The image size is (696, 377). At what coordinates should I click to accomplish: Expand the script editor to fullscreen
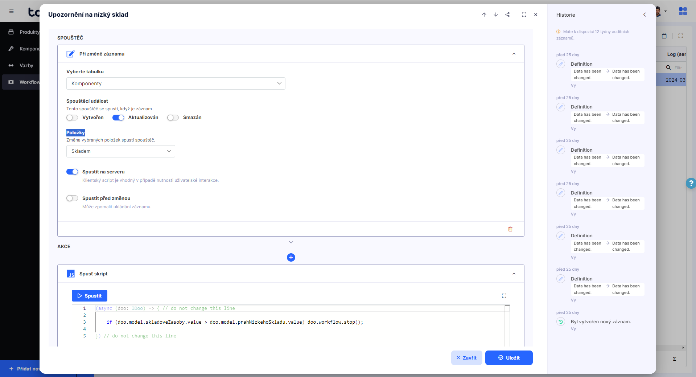tap(504, 296)
